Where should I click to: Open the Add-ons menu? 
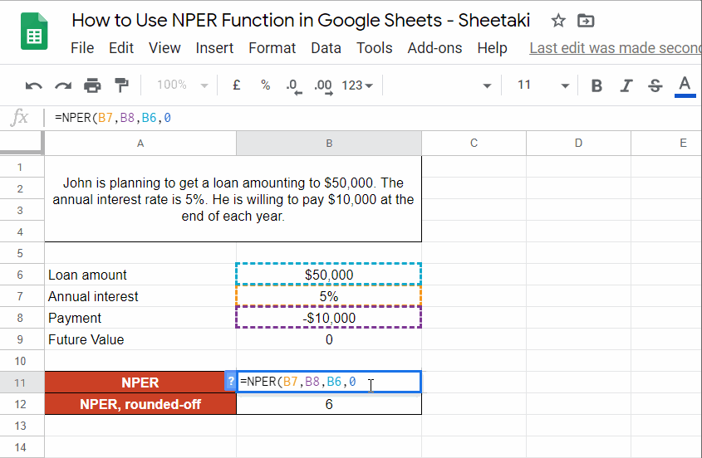click(x=434, y=48)
